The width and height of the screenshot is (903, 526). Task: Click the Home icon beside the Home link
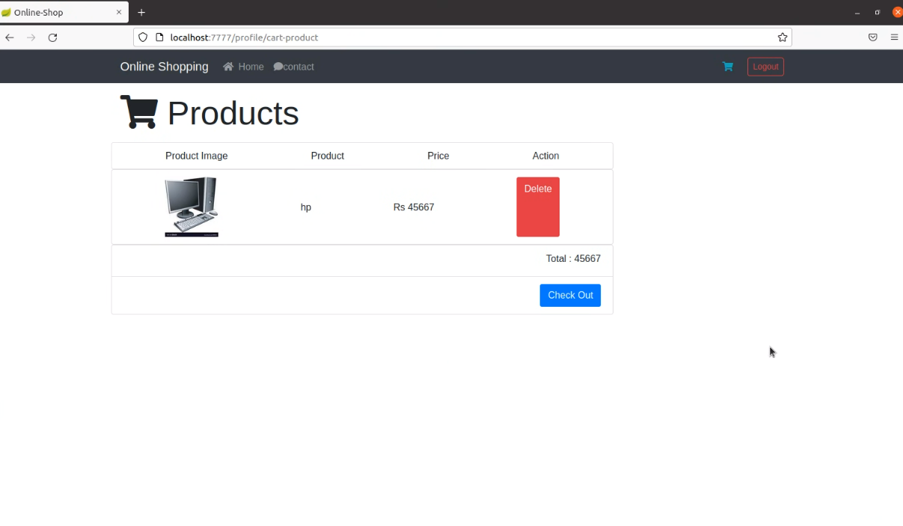(x=227, y=67)
